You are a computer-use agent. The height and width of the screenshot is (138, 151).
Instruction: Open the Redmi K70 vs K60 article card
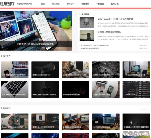click(15, 122)
